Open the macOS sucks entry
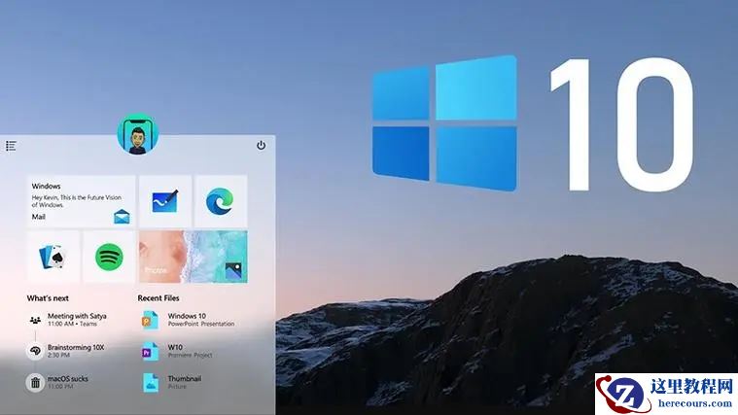This screenshot has width=738, height=415. [x=57, y=382]
